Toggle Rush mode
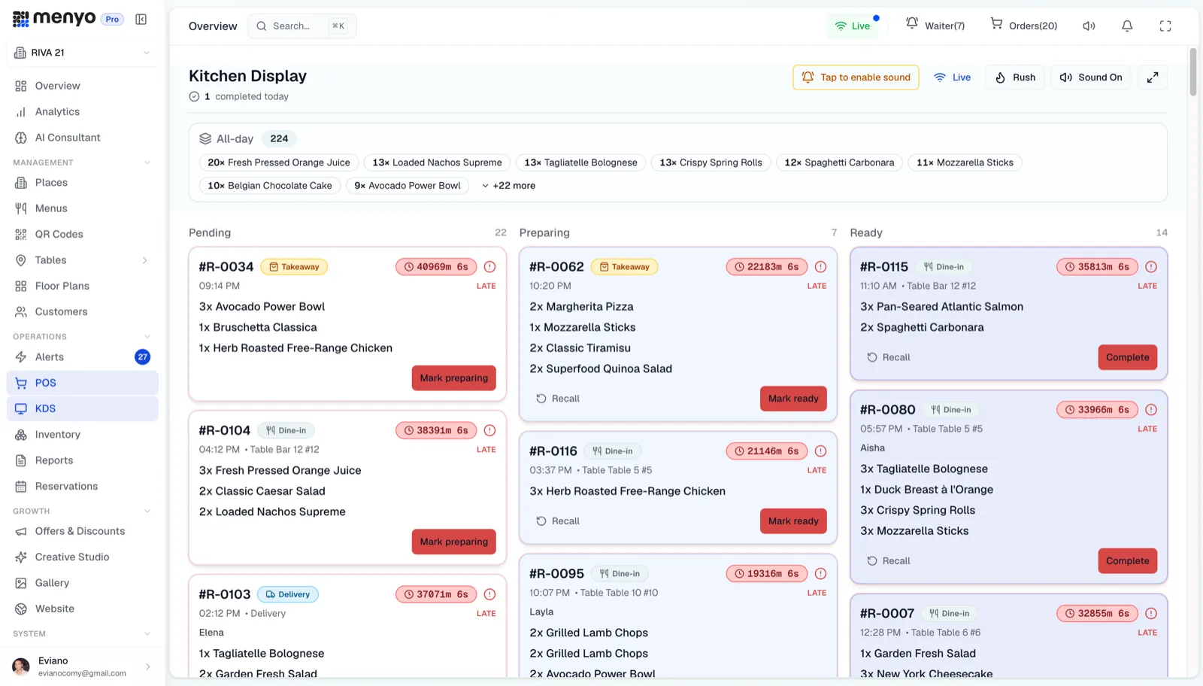 pyautogui.click(x=1015, y=77)
